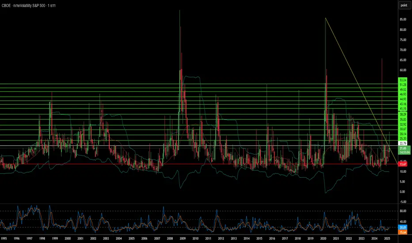Click the blue 20.01 indicator value label
The image size is (412, 243).
click(403, 226)
